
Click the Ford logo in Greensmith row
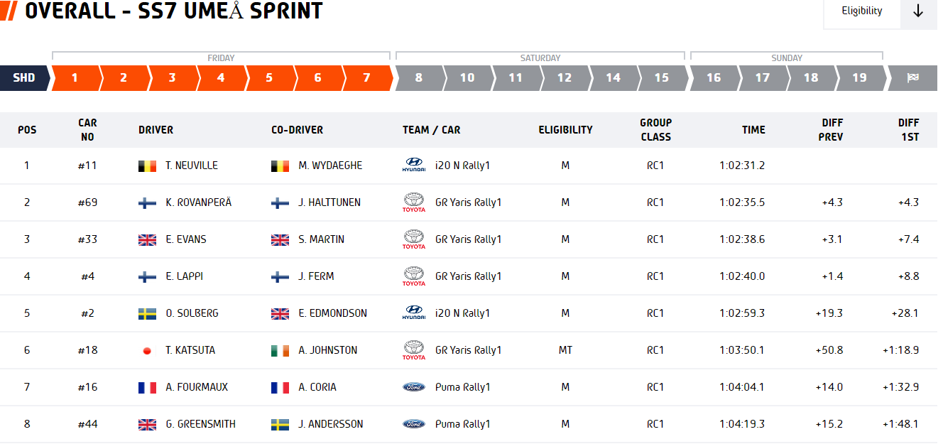pyautogui.click(x=413, y=424)
